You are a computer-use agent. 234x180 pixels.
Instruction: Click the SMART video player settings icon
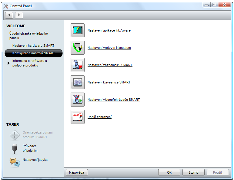[78, 100]
